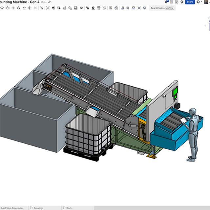Open the Parts folder tab
The image size is (210, 210).
pyautogui.click(x=68, y=208)
